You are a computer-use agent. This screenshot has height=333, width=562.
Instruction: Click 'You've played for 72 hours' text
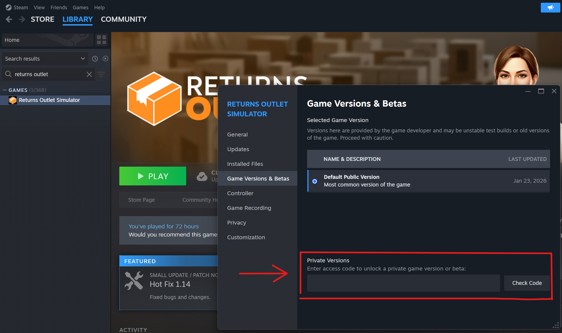[164, 226]
